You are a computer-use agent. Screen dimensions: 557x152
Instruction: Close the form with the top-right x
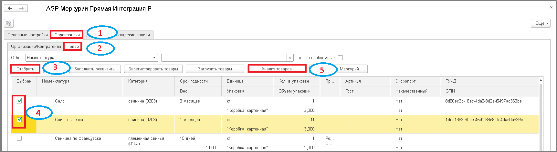click(x=551, y=7)
